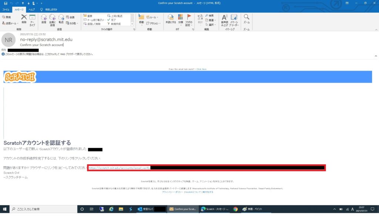Apply the チーム宛て電子メール quick step

94,20
